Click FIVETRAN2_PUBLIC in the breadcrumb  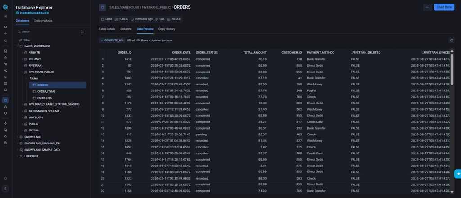pyautogui.click(x=156, y=7)
